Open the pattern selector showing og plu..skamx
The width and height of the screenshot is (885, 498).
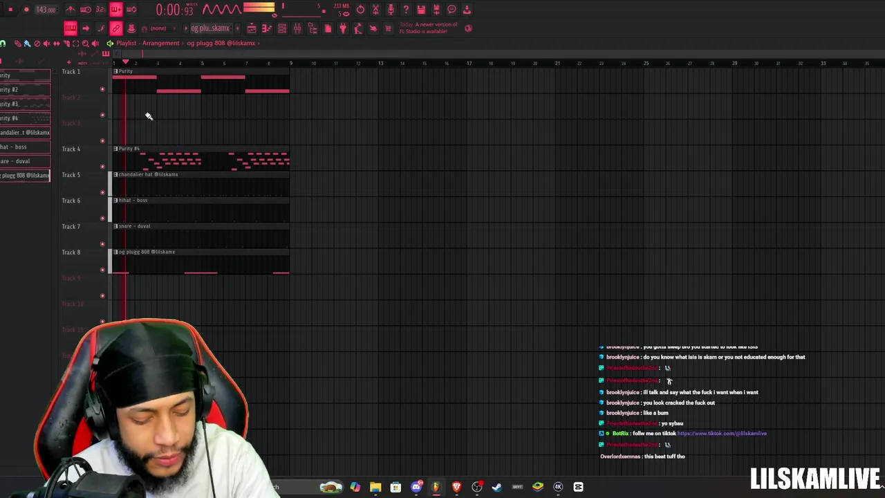(x=210, y=28)
